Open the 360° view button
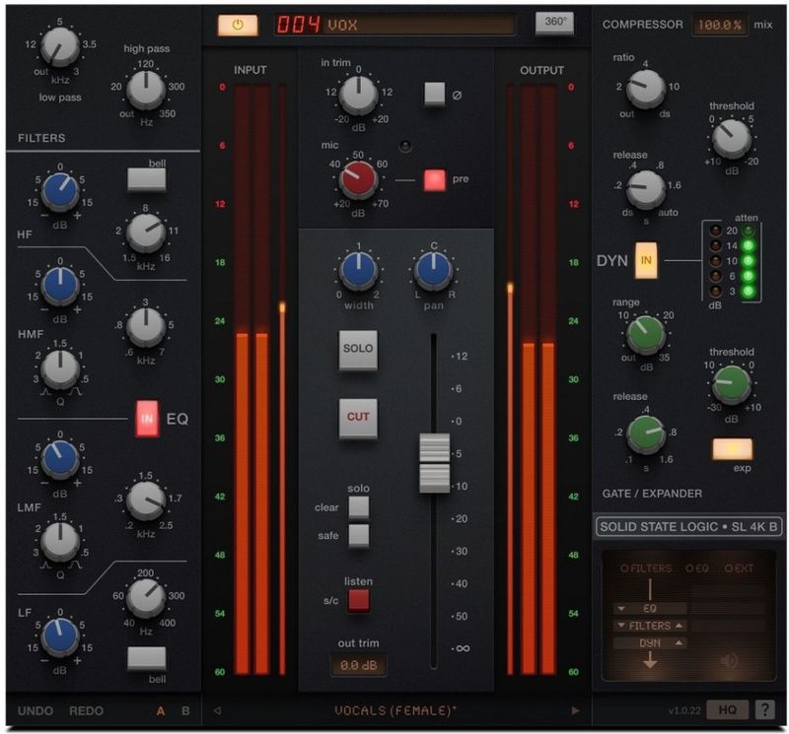Image resolution: width=789 pixels, height=734 pixels. click(554, 22)
